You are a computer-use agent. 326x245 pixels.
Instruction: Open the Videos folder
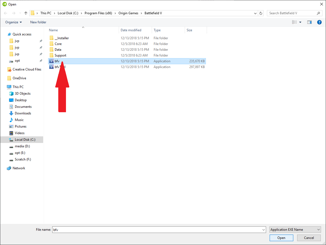click(20, 133)
